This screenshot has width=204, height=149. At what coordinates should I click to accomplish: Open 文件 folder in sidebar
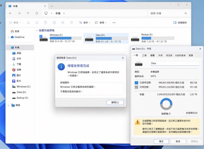pos(17,59)
